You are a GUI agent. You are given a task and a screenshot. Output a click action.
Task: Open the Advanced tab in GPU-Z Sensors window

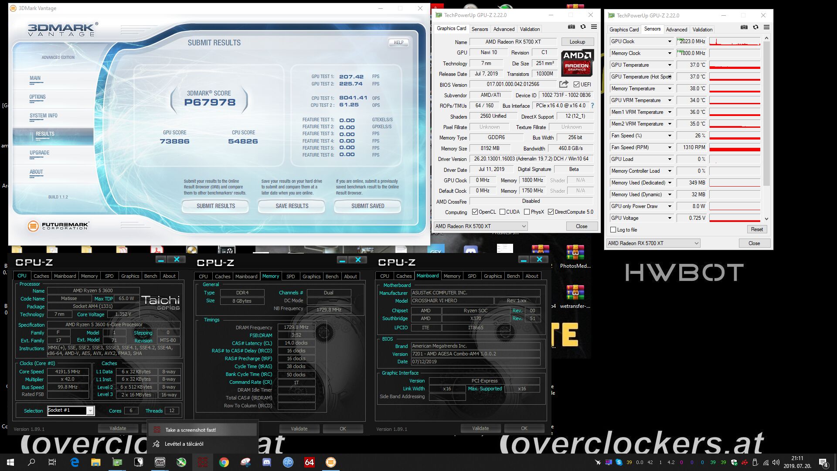click(x=676, y=29)
